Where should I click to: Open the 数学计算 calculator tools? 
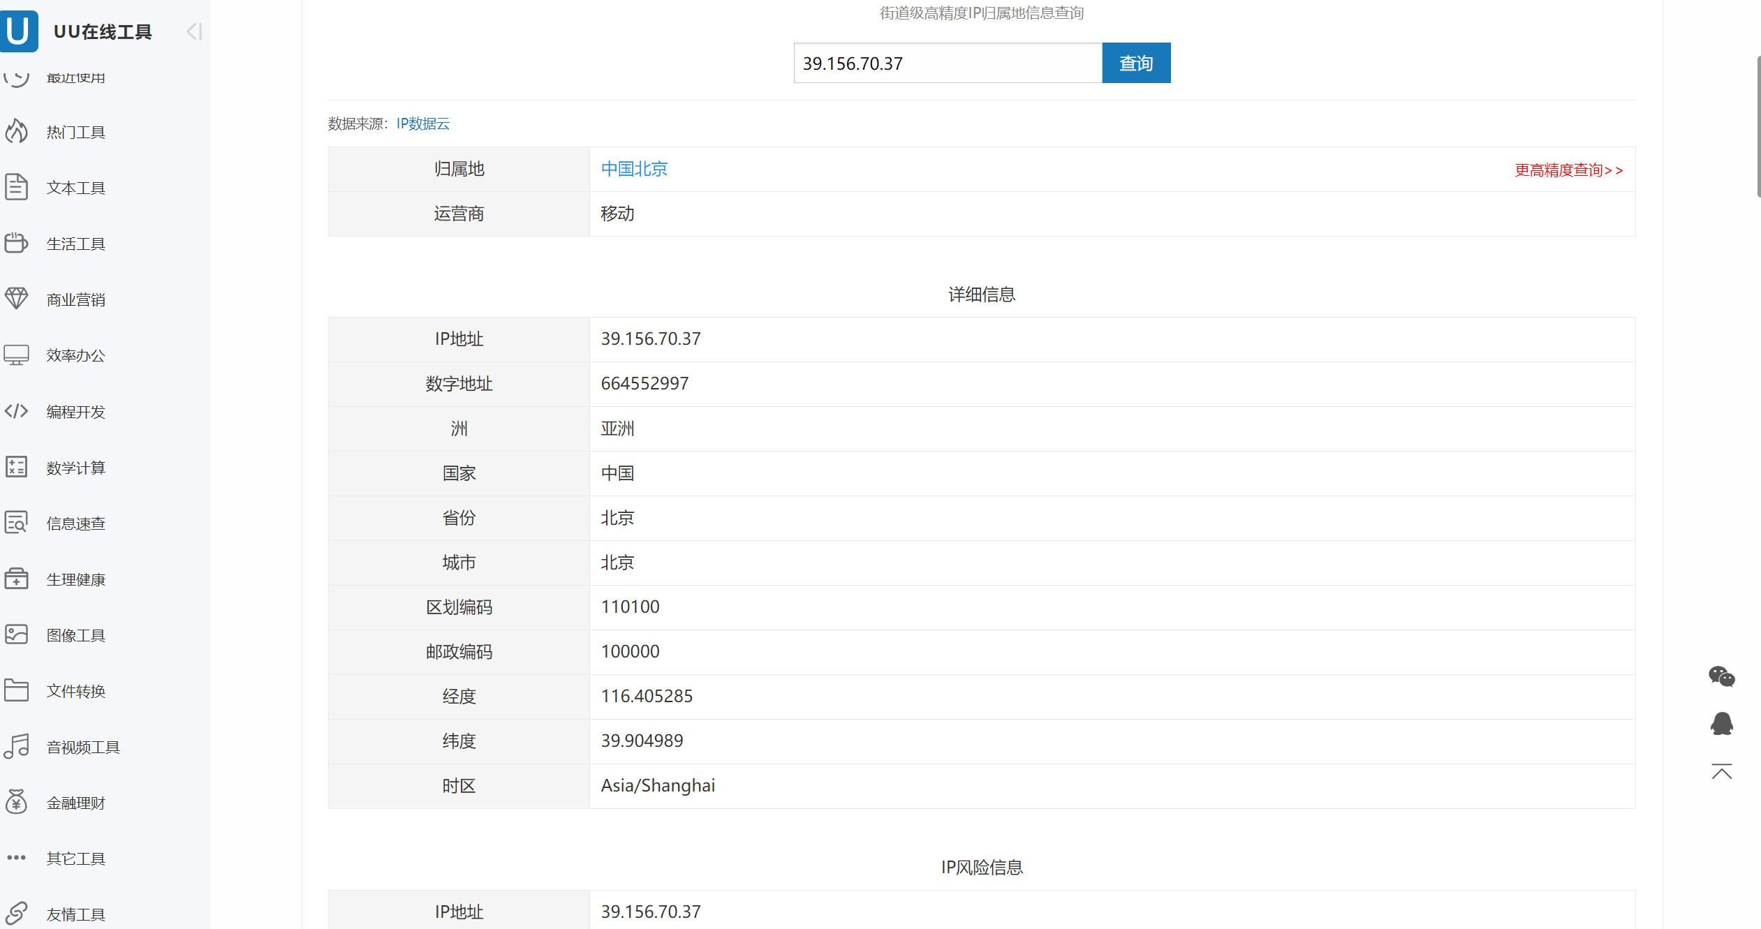75,467
